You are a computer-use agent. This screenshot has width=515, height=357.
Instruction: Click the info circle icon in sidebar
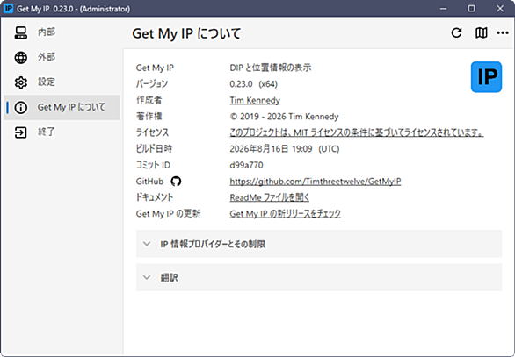click(x=21, y=107)
